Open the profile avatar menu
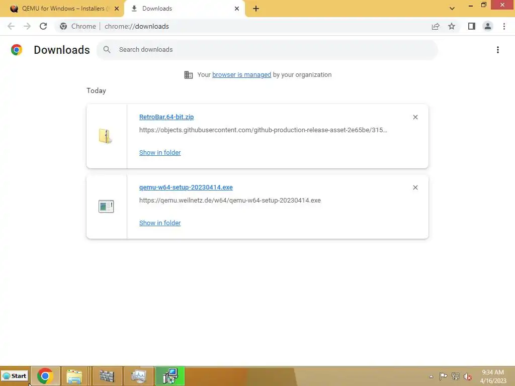 488,26
